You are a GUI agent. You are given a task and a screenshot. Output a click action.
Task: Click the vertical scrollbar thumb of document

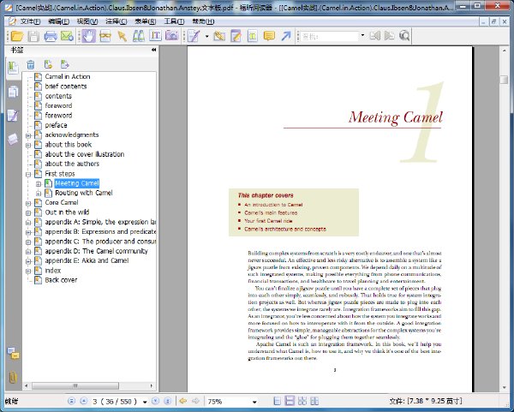[505, 80]
